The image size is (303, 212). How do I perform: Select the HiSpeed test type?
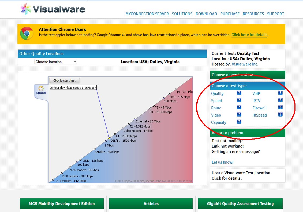260,115
